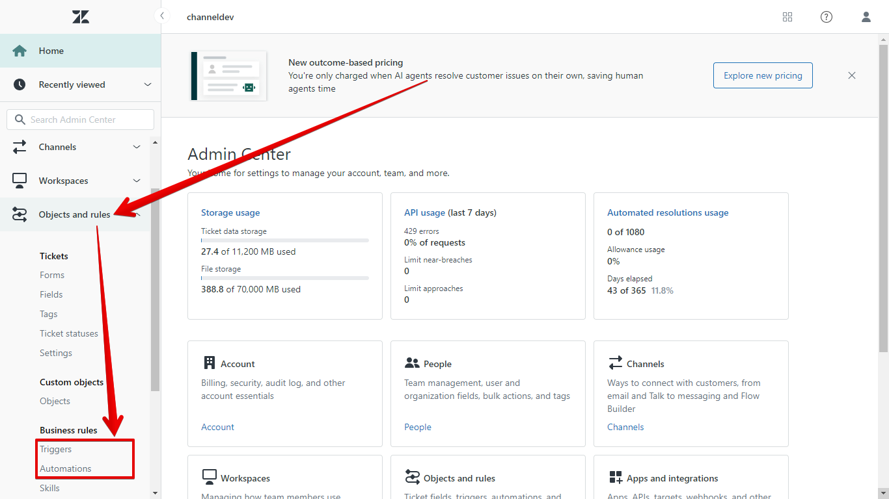The height and width of the screenshot is (499, 889).
Task: Click the Business rules heading
Action: (68, 430)
